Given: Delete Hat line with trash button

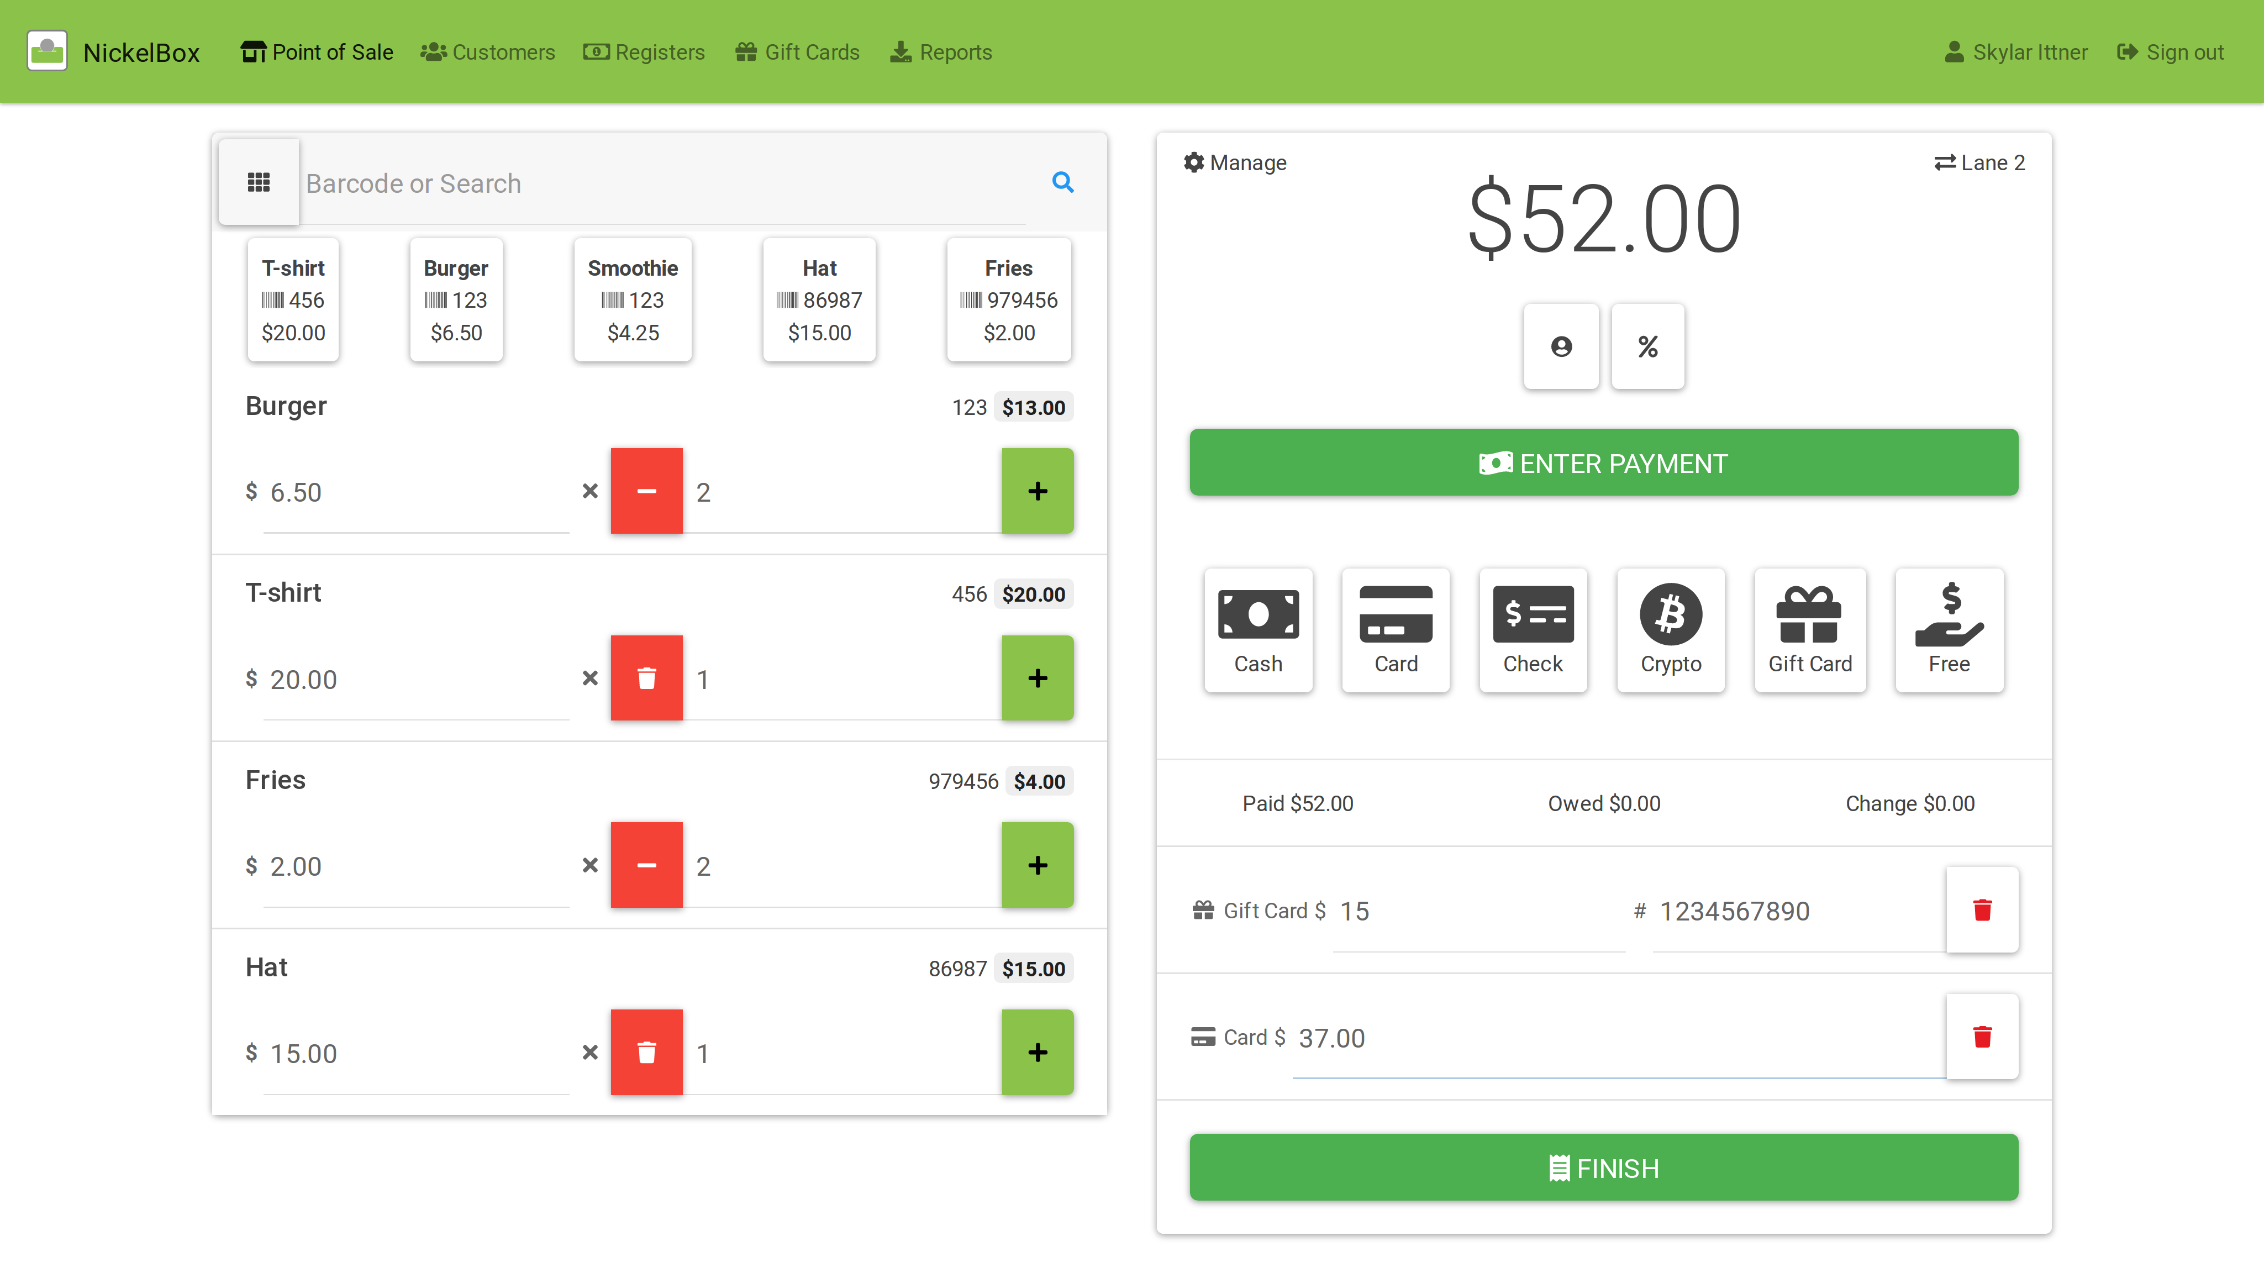Looking at the screenshot, I should 646,1051.
